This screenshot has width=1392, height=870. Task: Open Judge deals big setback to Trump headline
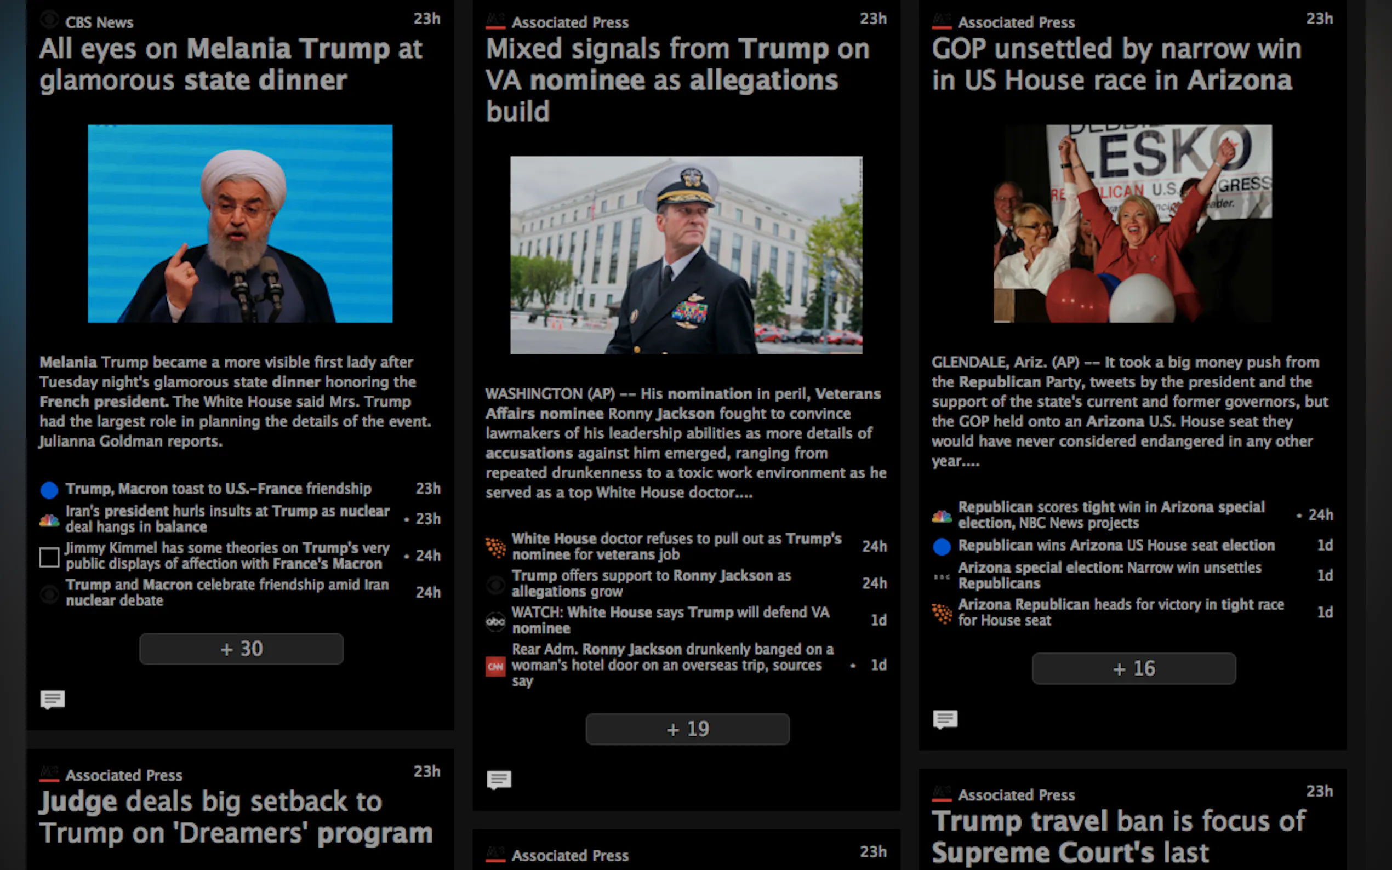pos(236,817)
